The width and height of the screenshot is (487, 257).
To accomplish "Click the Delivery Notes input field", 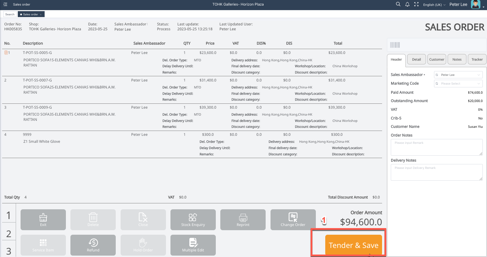I will point(436,172).
